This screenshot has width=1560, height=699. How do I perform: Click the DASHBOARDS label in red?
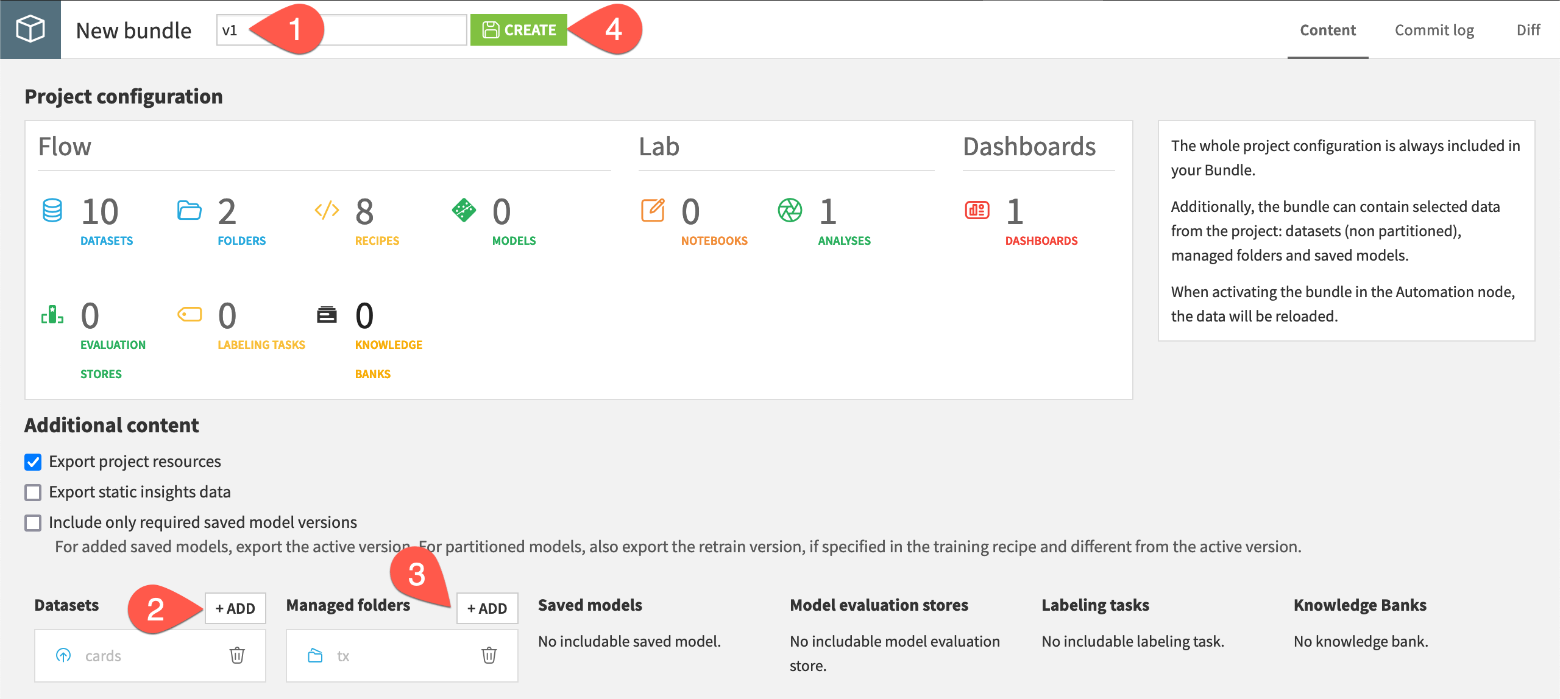(x=1041, y=241)
